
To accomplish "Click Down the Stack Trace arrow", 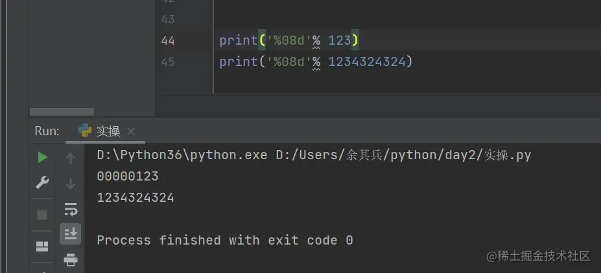I will coord(71,184).
